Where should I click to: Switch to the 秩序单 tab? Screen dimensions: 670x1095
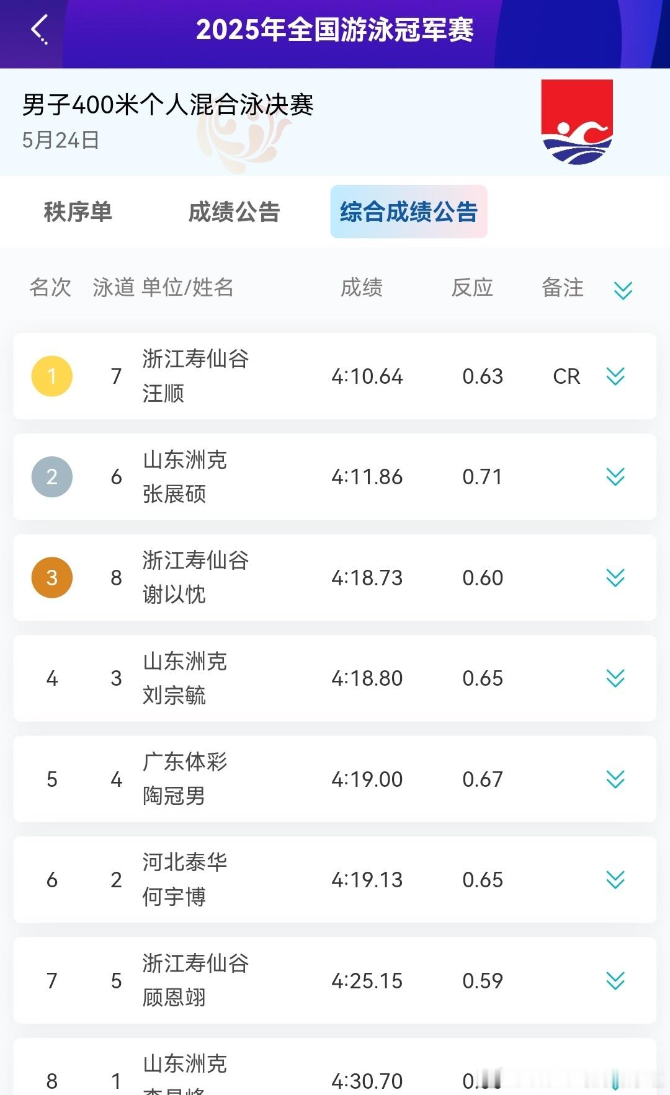[x=78, y=212]
